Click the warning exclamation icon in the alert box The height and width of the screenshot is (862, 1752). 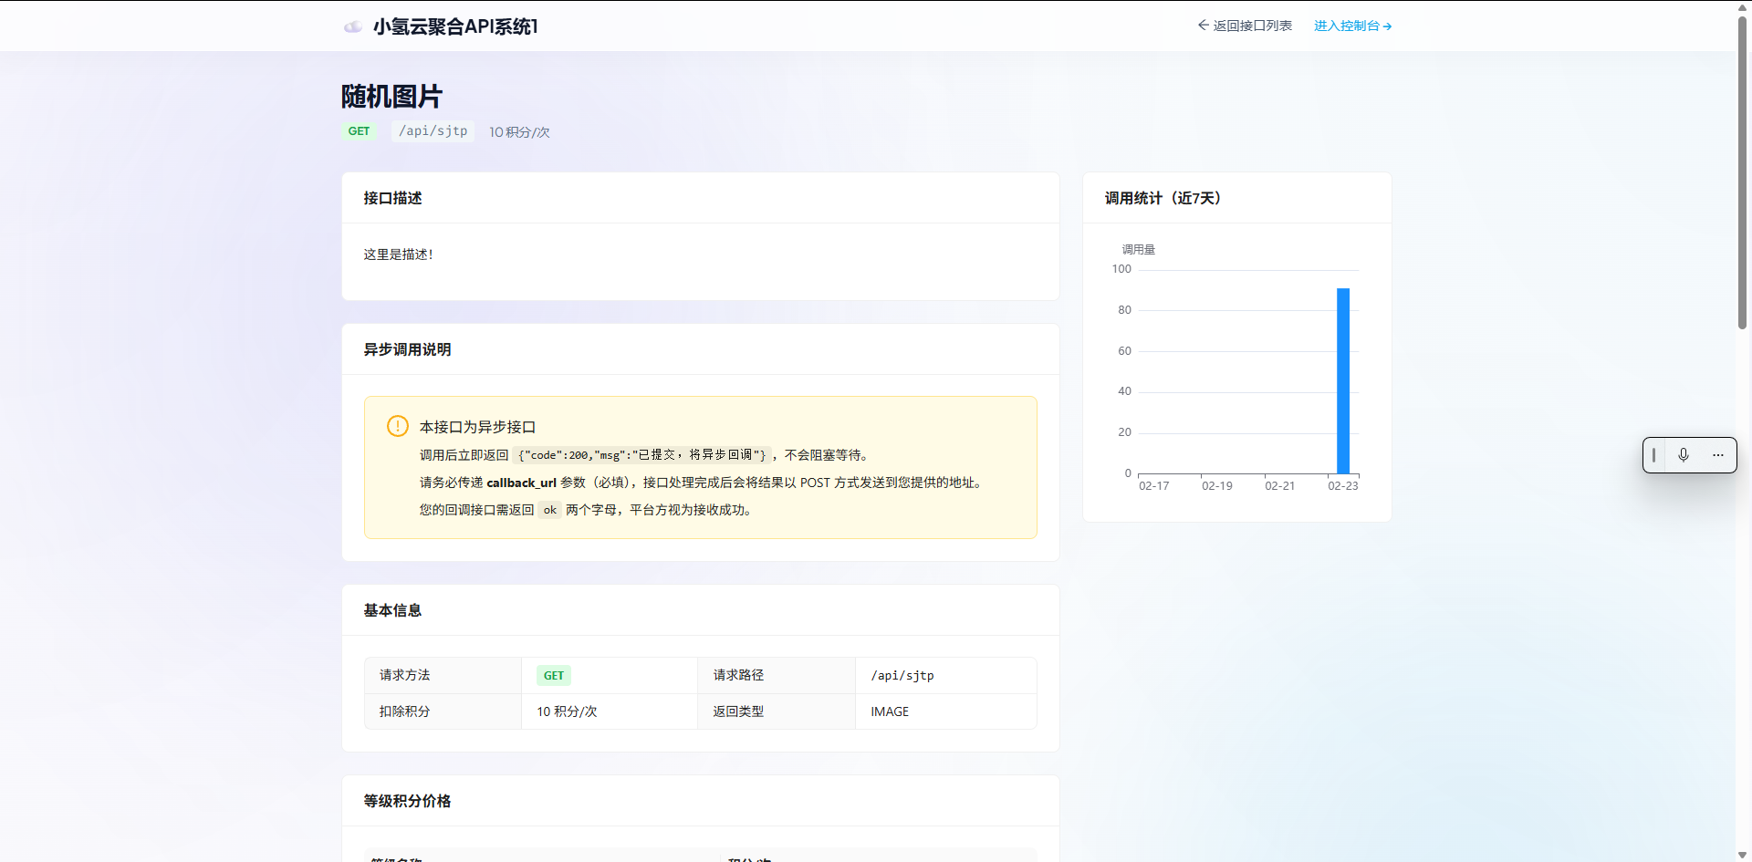tap(397, 426)
